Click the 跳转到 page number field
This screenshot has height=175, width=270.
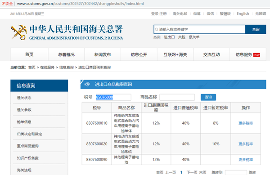(236, 173)
